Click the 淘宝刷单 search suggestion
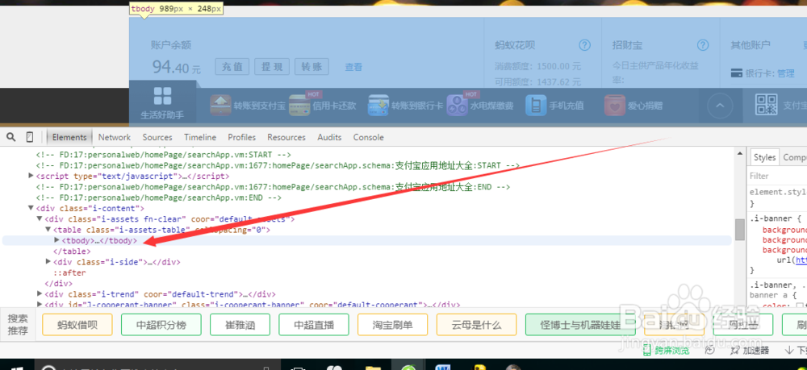 [393, 324]
